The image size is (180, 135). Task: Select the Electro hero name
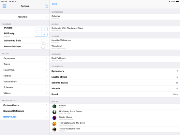tap(63, 106)
